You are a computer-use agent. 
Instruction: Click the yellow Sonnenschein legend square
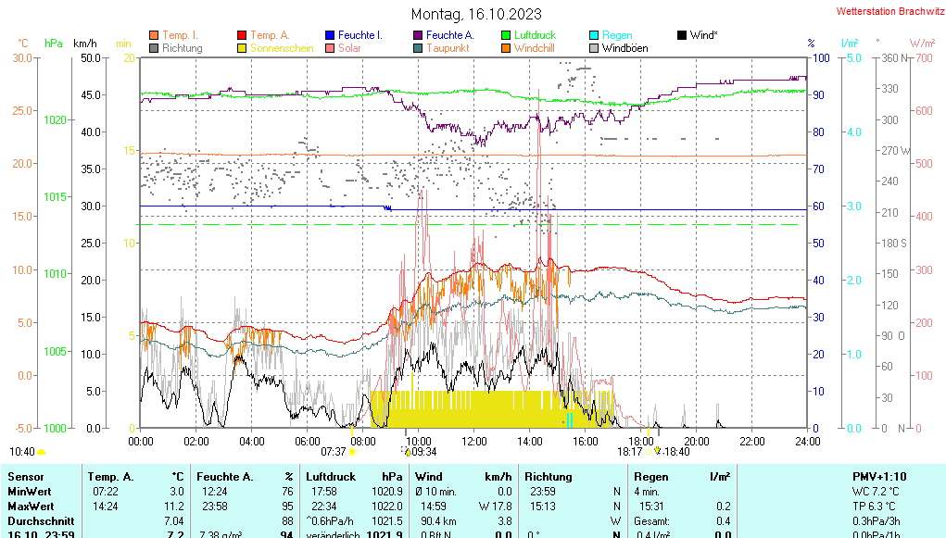coord(242,48)
